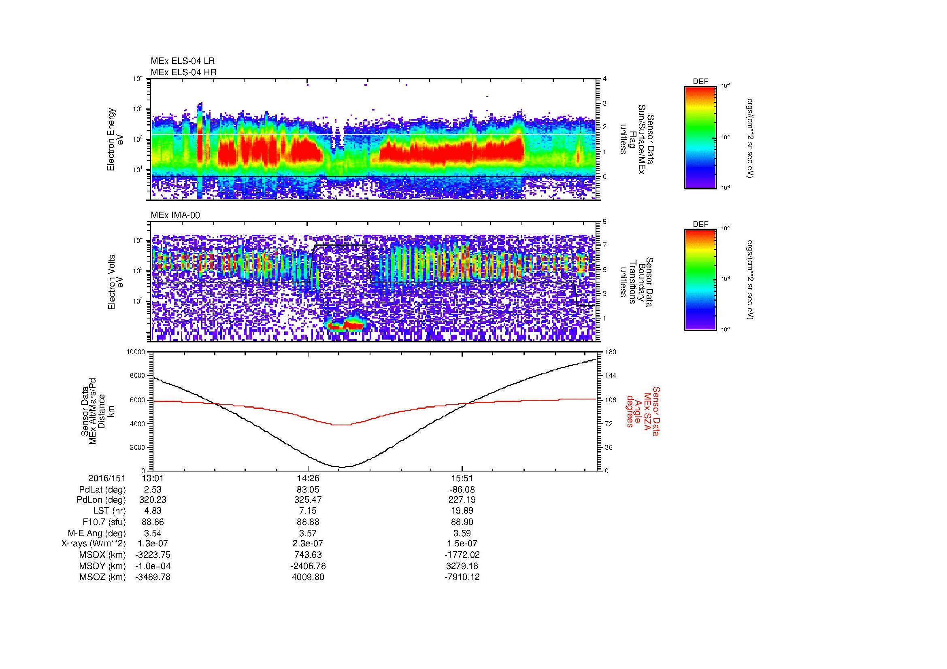Click the MSOX value '-1772.02'
This screenshot has width=947, height=669.
pyautogui.click(x=462, y=555)
